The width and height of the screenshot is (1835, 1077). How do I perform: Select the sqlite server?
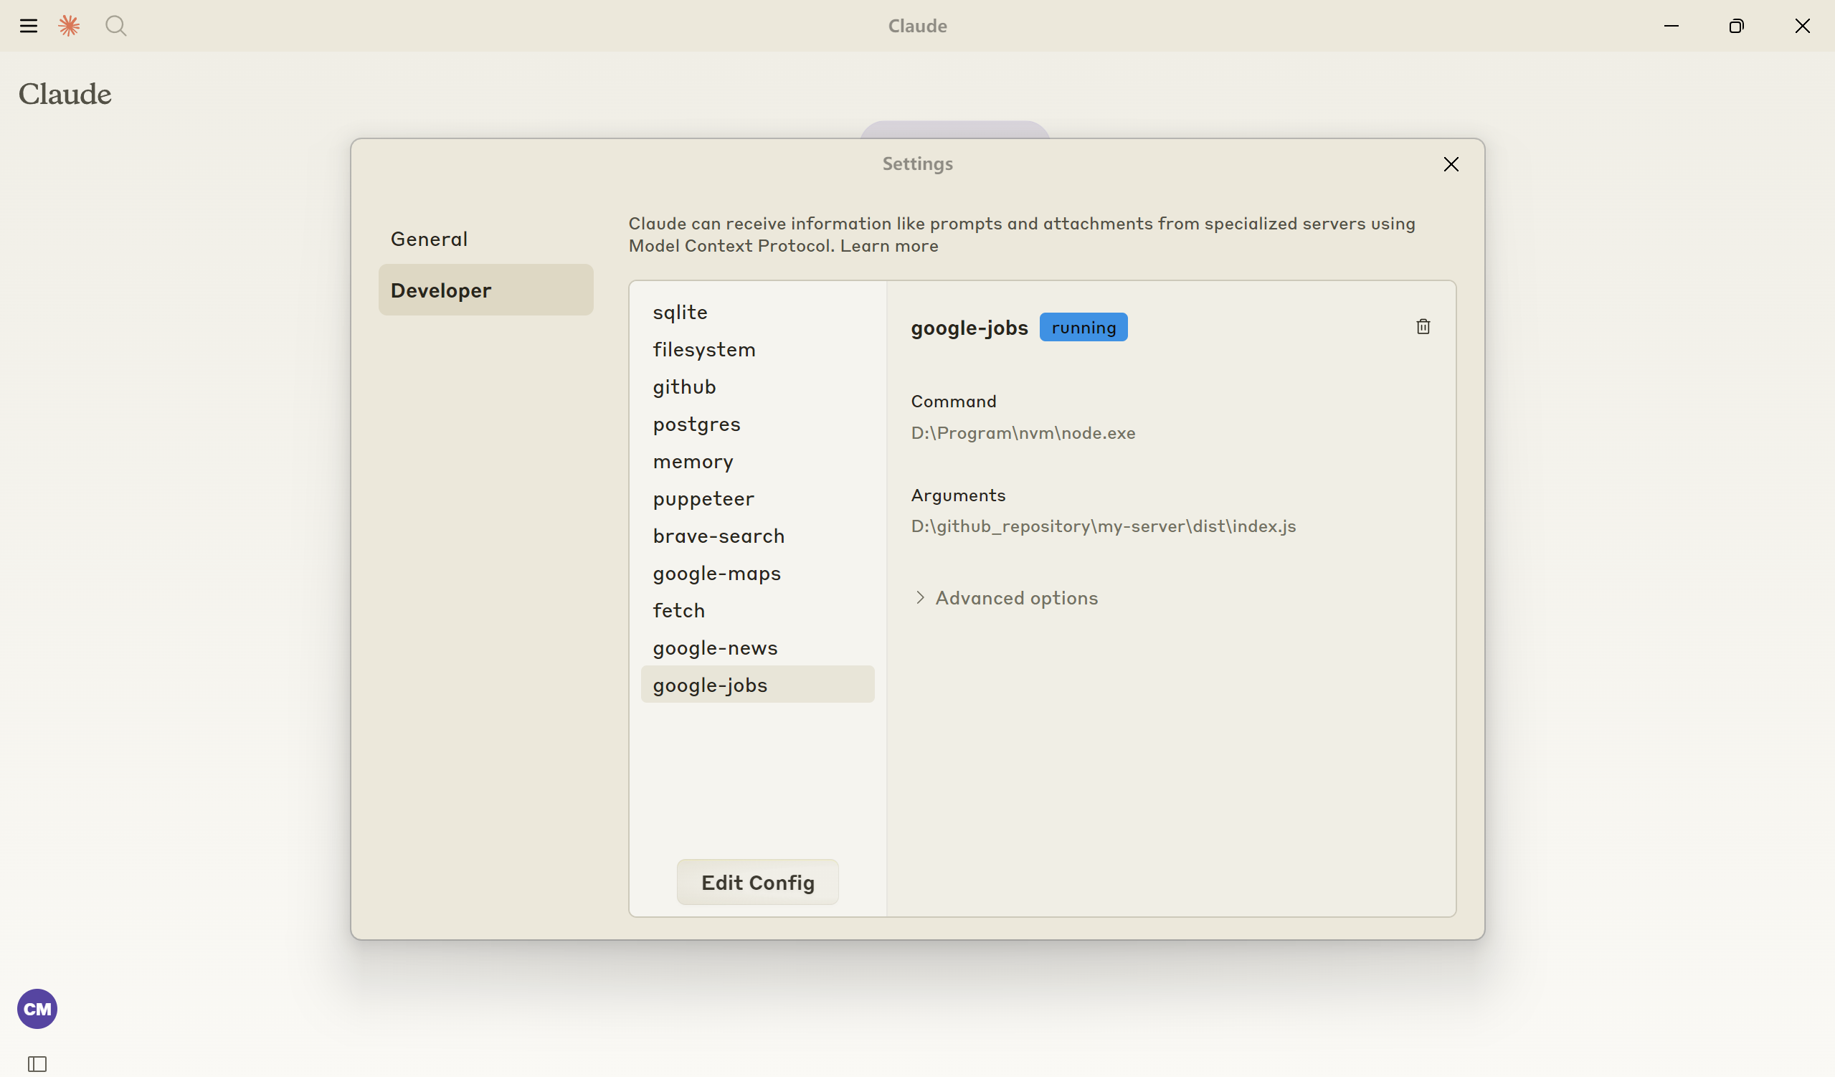click(x=680, y=313)
